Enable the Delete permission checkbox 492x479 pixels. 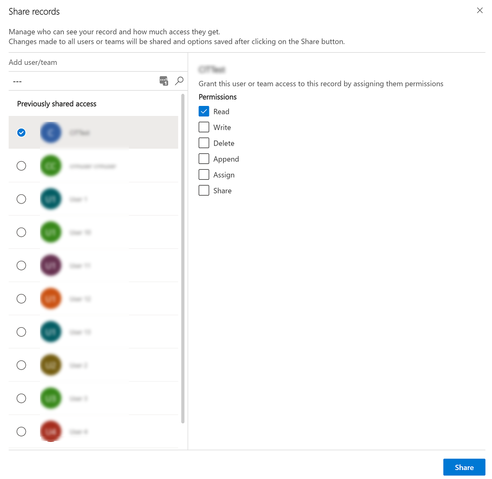204,143
